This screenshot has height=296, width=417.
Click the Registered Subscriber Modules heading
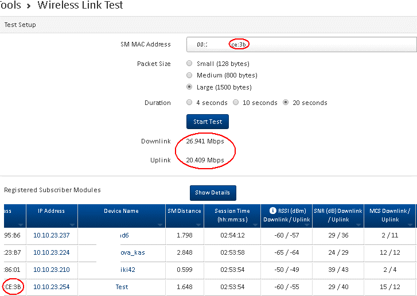point(52,190)
